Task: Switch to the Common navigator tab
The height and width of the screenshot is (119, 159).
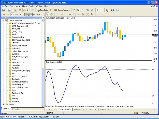Action: click(x=6, y=109)
